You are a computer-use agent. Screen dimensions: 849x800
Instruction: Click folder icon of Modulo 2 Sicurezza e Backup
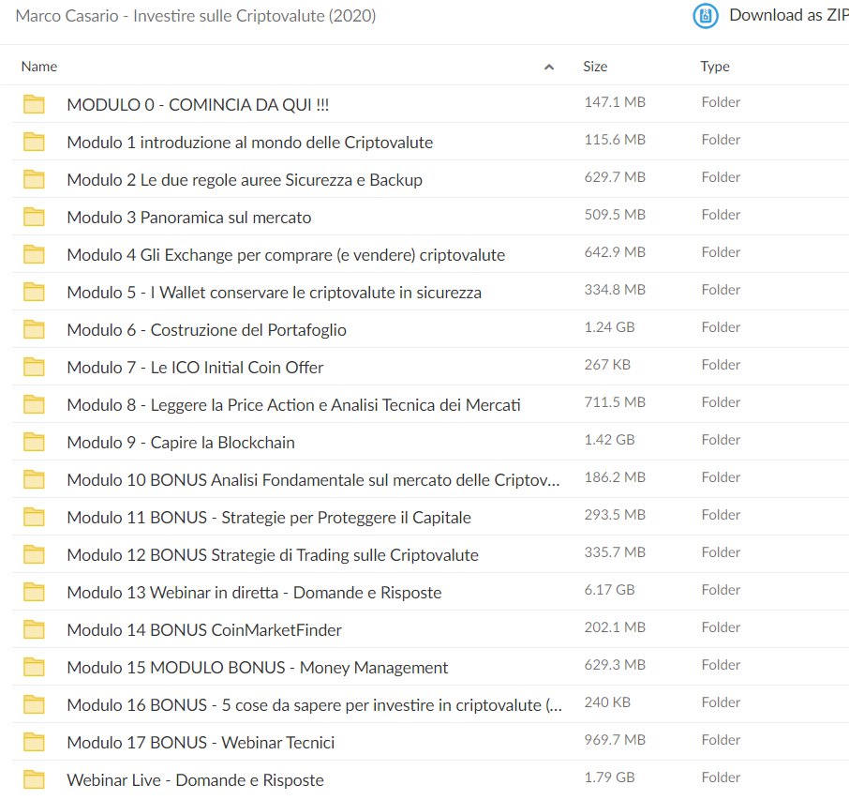pyautogui.click(x=34, y=179)
